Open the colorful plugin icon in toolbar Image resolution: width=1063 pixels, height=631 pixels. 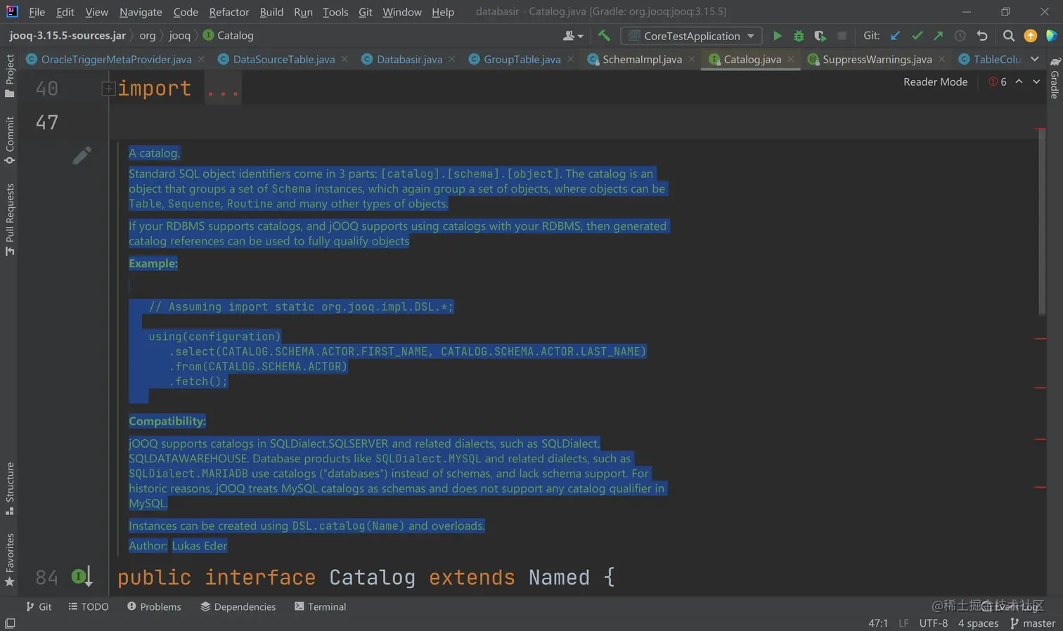coord(1052,36)
